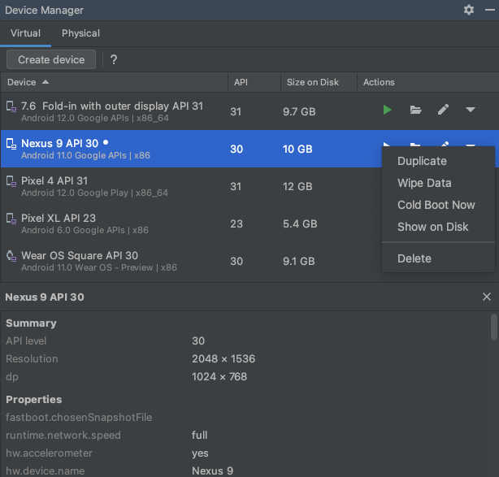
Task: Click the Wear OS Square device icon
Action: pyautogui.click(x=11, y=255)
